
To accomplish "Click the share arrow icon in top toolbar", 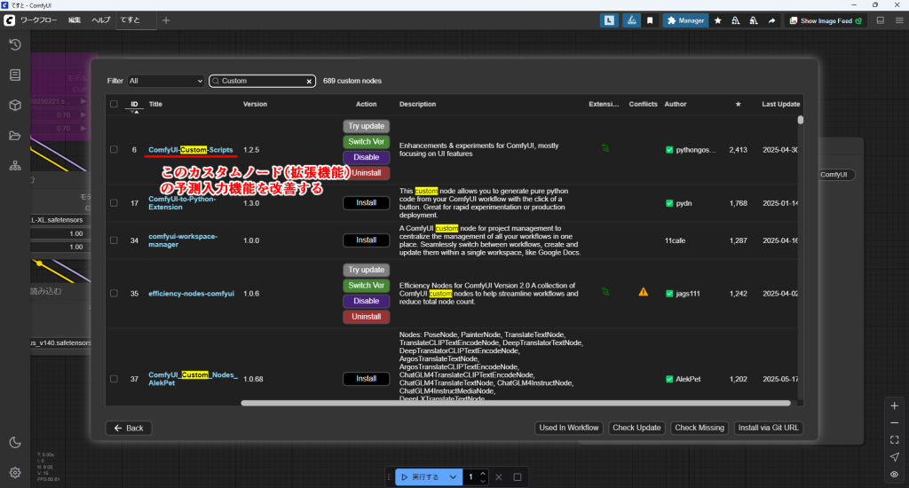I will tap(771, 20).
